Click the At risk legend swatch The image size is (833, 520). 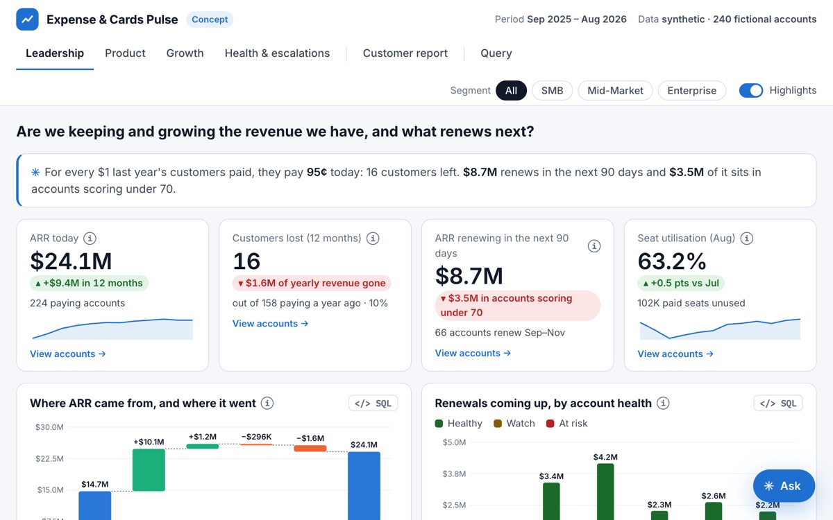550,424
